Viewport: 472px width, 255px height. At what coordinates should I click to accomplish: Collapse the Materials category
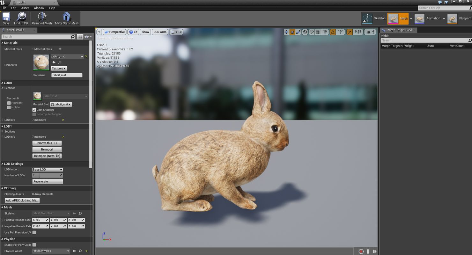point(3,43)
